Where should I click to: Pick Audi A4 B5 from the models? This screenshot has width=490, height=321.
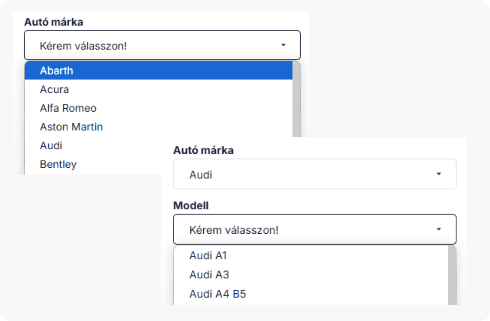coord(218,294)
